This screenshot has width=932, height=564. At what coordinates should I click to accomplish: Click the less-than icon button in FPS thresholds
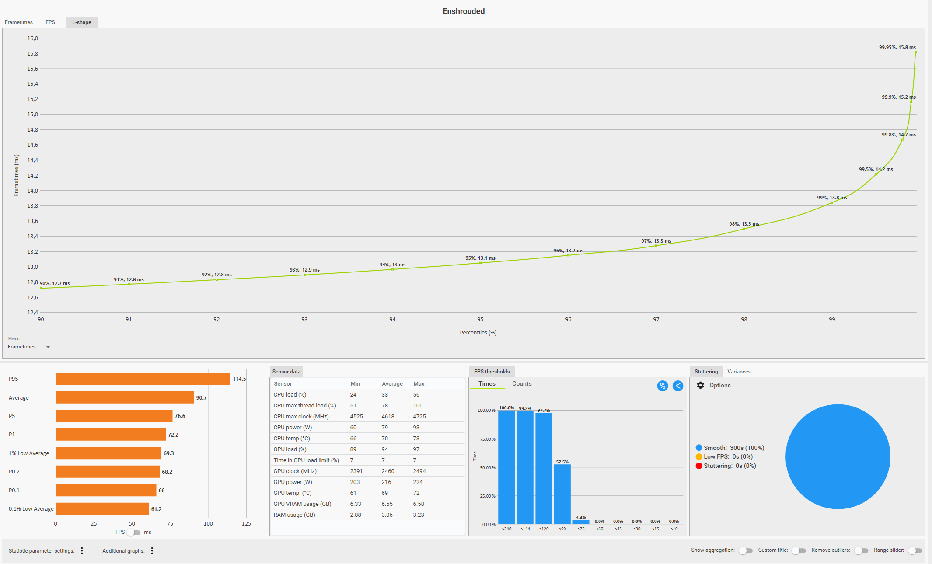click(677, 386)
